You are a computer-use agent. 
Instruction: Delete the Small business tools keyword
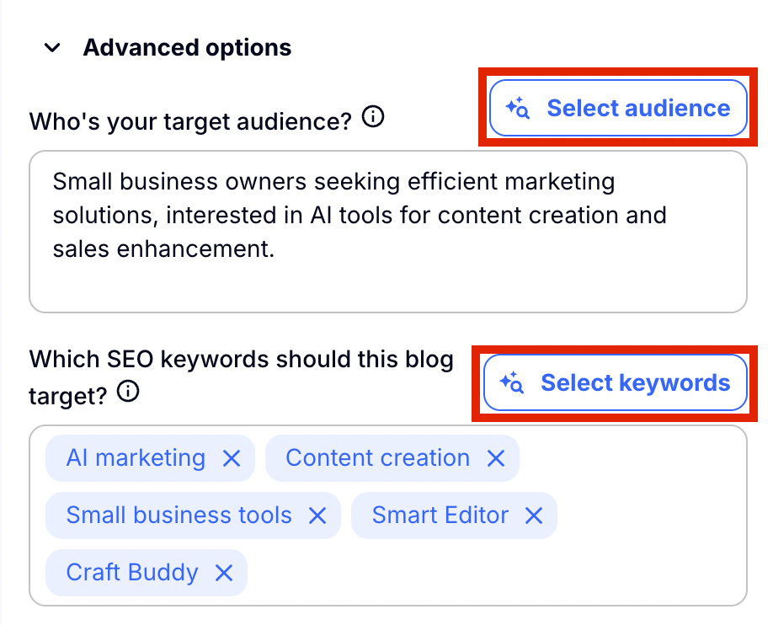point(317,515)
